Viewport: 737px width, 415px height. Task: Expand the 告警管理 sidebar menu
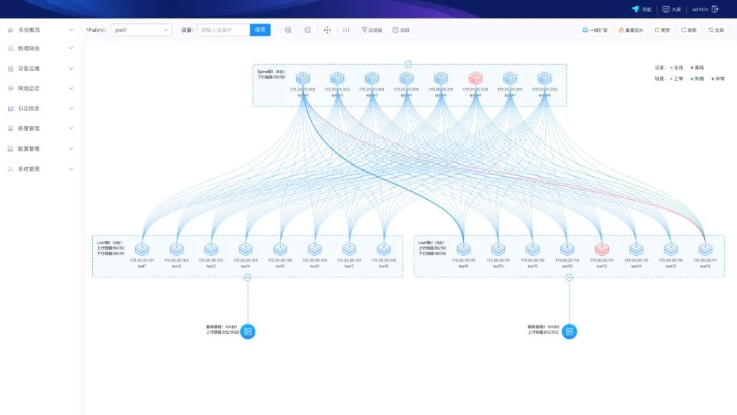40,128
